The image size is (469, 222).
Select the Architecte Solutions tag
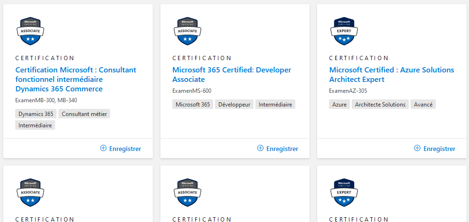point(380,105)
